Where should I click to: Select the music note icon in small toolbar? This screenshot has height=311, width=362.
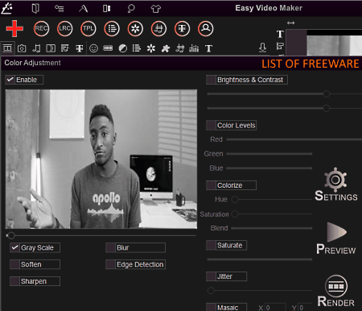click(x=36, y=48)
